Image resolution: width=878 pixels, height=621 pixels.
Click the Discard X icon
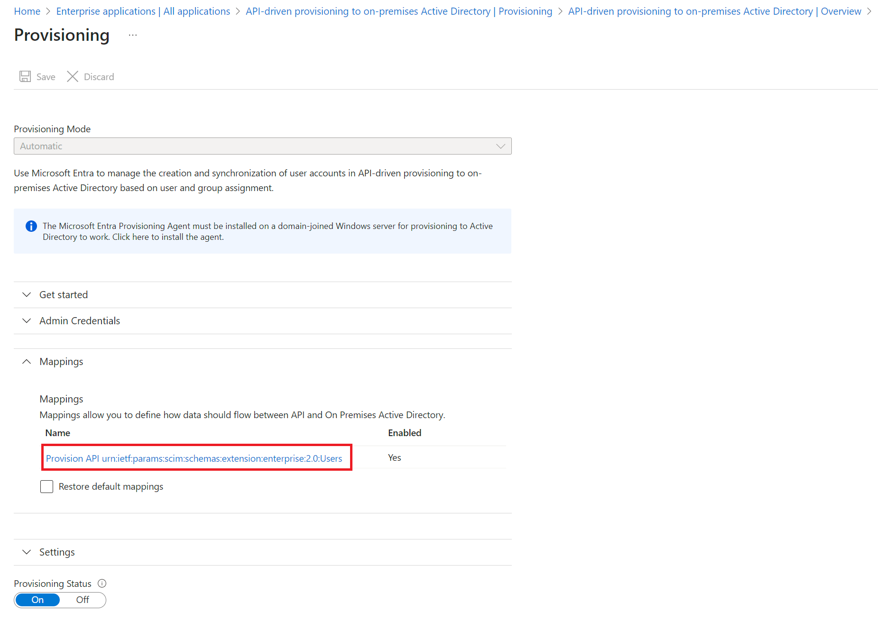[73, 77]
